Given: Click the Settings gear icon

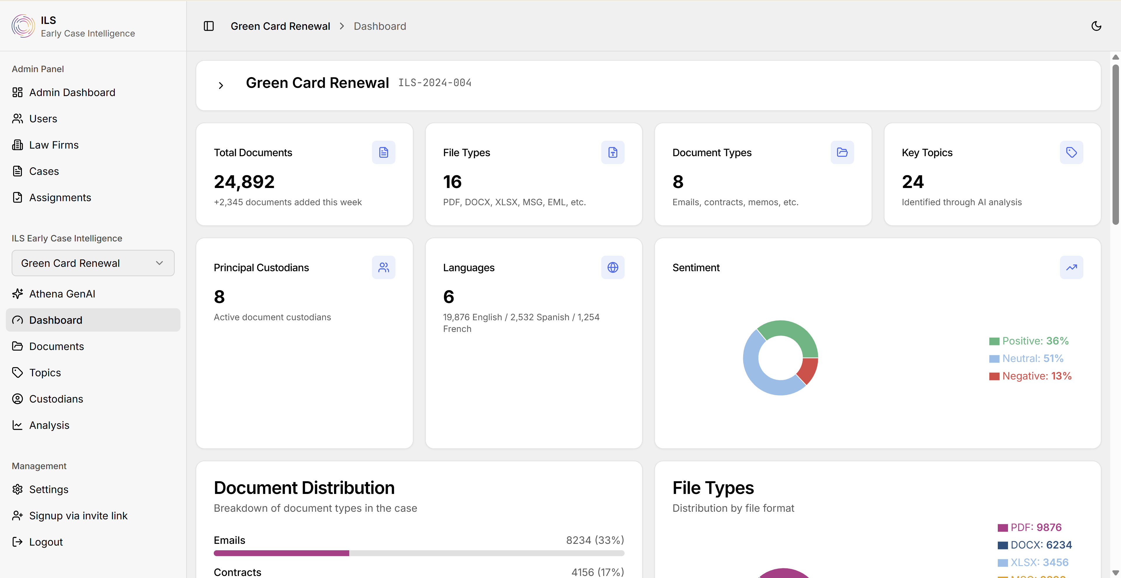Looking at the screenshot, I should coord(18,489).
